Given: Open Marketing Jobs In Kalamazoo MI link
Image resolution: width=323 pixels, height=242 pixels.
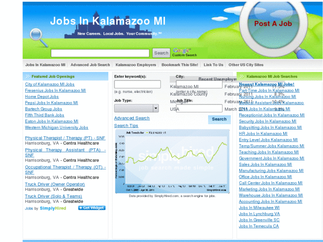Looking at the screenshot, I should click(269, 190).
